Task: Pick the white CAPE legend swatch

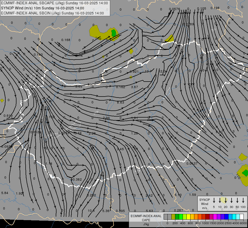Action: point(241,217)
